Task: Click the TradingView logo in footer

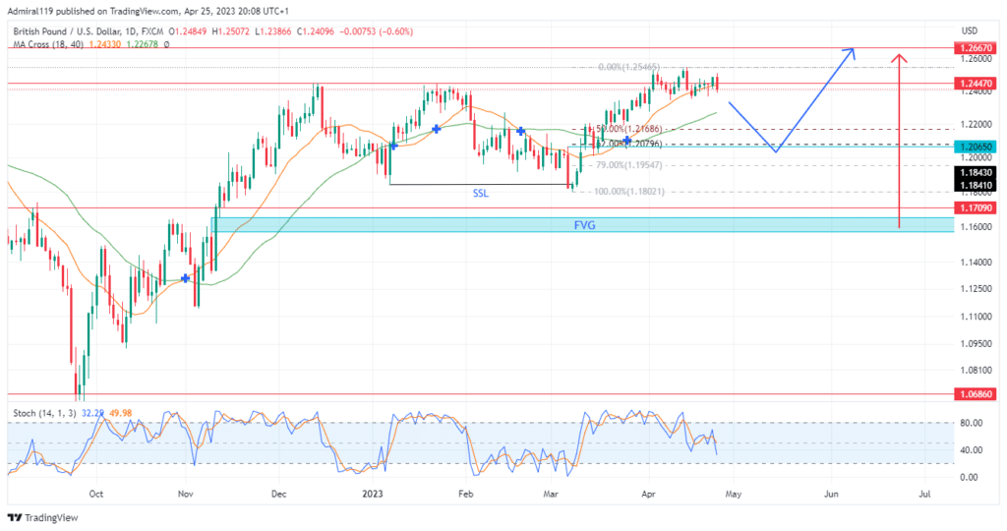Action: pos(42,517)
